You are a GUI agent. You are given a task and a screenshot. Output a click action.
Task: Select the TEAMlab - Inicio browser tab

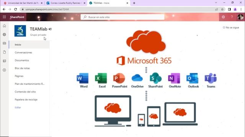pos(108,3)
